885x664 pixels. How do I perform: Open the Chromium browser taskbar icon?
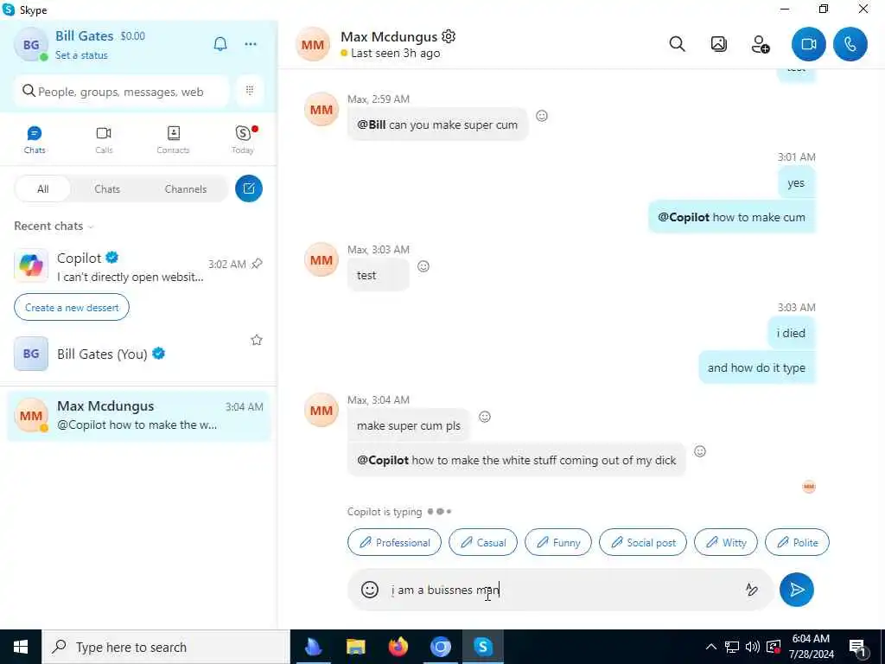440,647
